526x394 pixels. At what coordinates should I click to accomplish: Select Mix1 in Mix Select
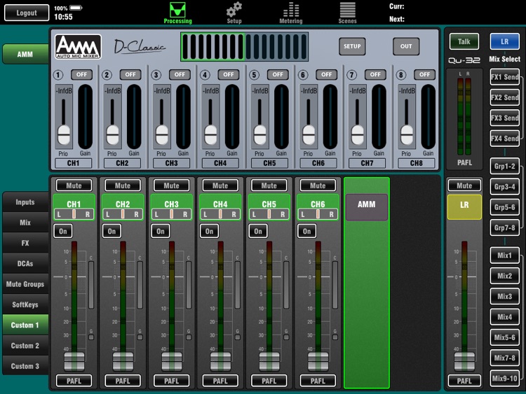(504, 255)
